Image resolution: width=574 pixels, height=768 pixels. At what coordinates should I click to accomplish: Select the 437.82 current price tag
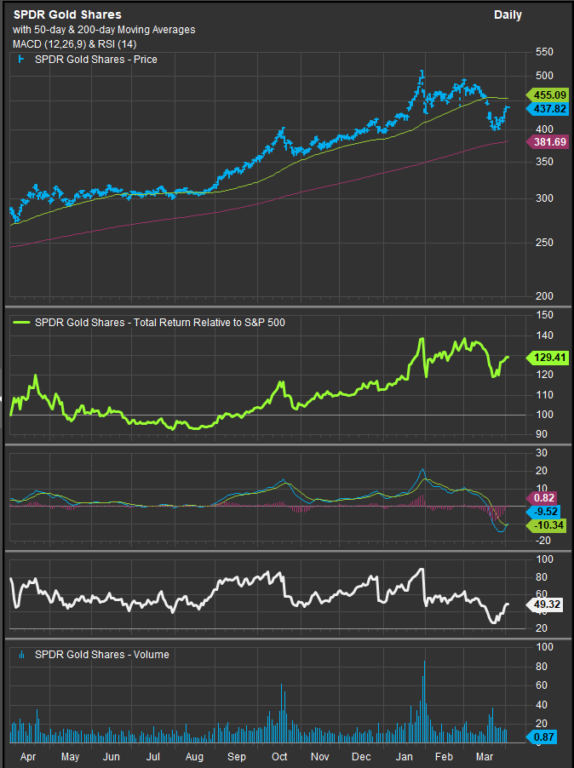point(548,110)
